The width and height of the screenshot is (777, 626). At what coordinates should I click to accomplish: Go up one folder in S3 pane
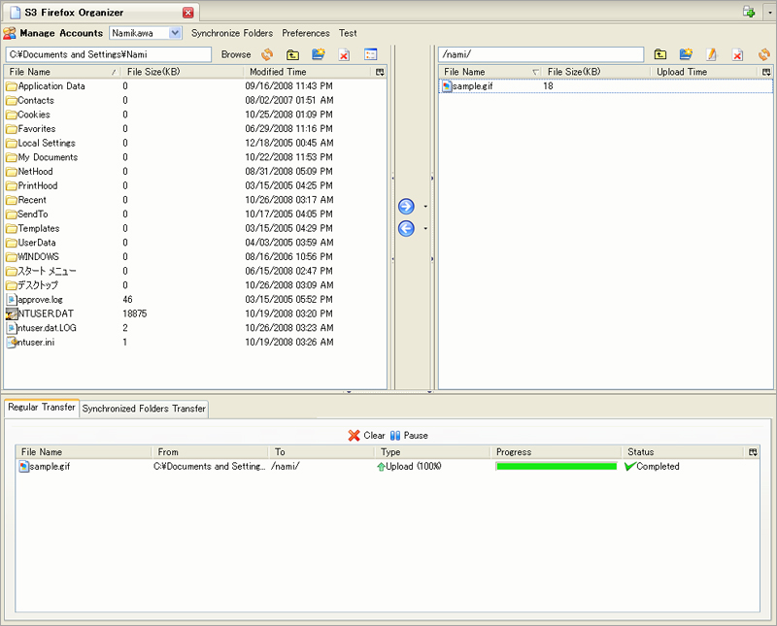click(660, 54)
